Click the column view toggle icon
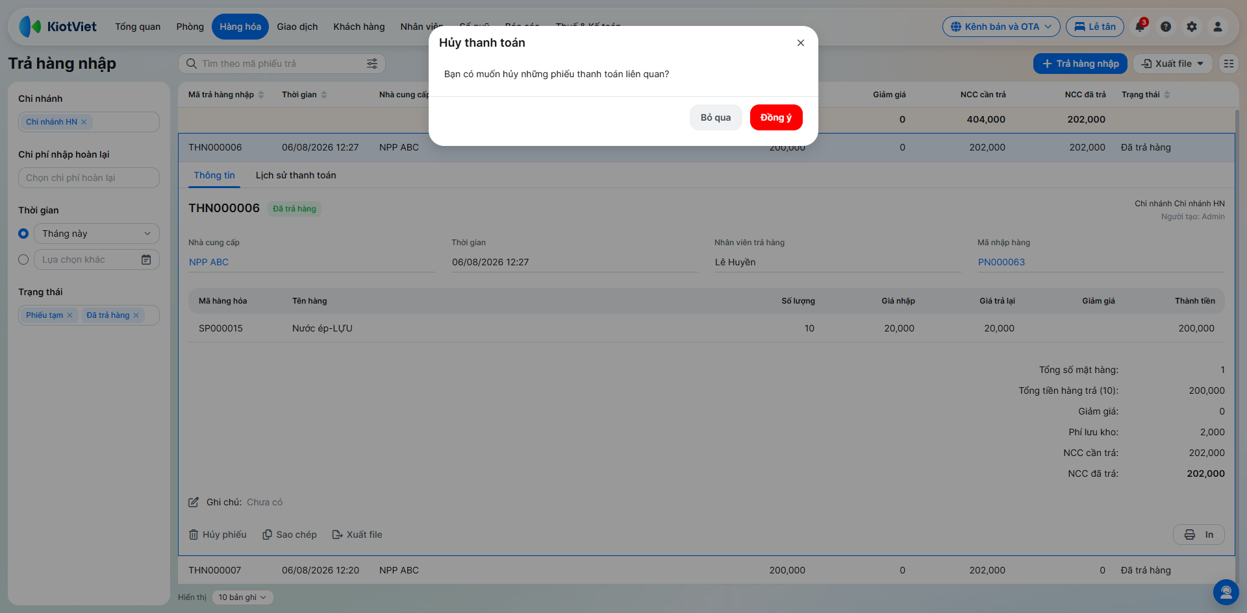 coord(1228,64)
